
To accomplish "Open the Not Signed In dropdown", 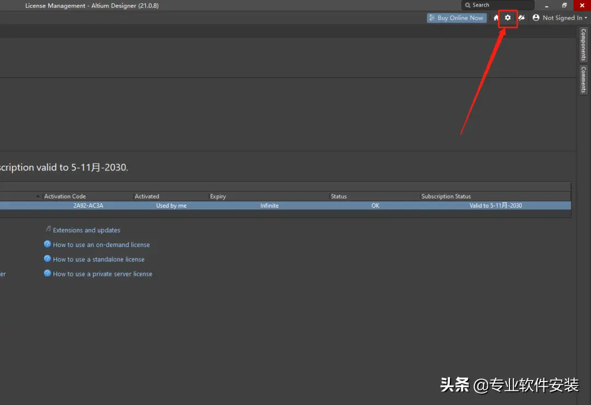I will click(560, 17).
